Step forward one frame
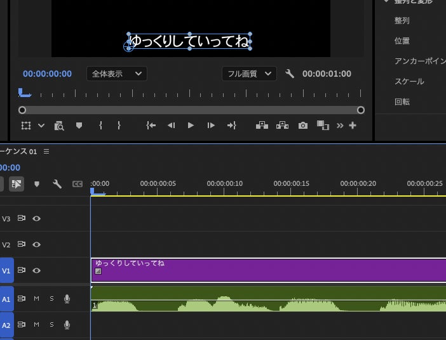Screen dimensions: 446x340 [211, 125]
